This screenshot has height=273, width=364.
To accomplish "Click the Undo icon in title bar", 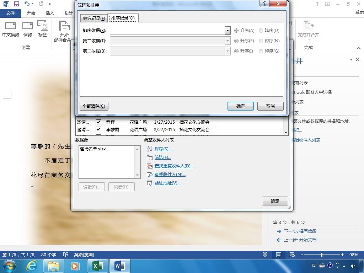I will coord(27,4).
